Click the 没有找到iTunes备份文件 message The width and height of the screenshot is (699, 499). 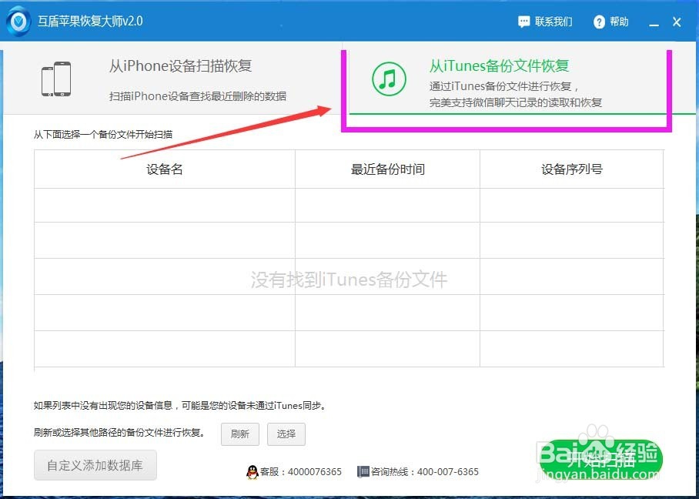point(349,280)
